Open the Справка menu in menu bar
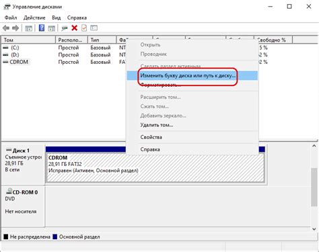This screenshot has width=319, height=252. 77,17
